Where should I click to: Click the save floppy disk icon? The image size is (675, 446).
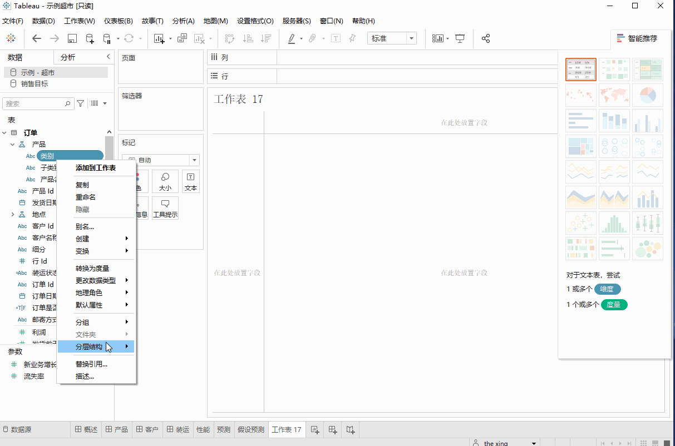(x=72, y=38)
